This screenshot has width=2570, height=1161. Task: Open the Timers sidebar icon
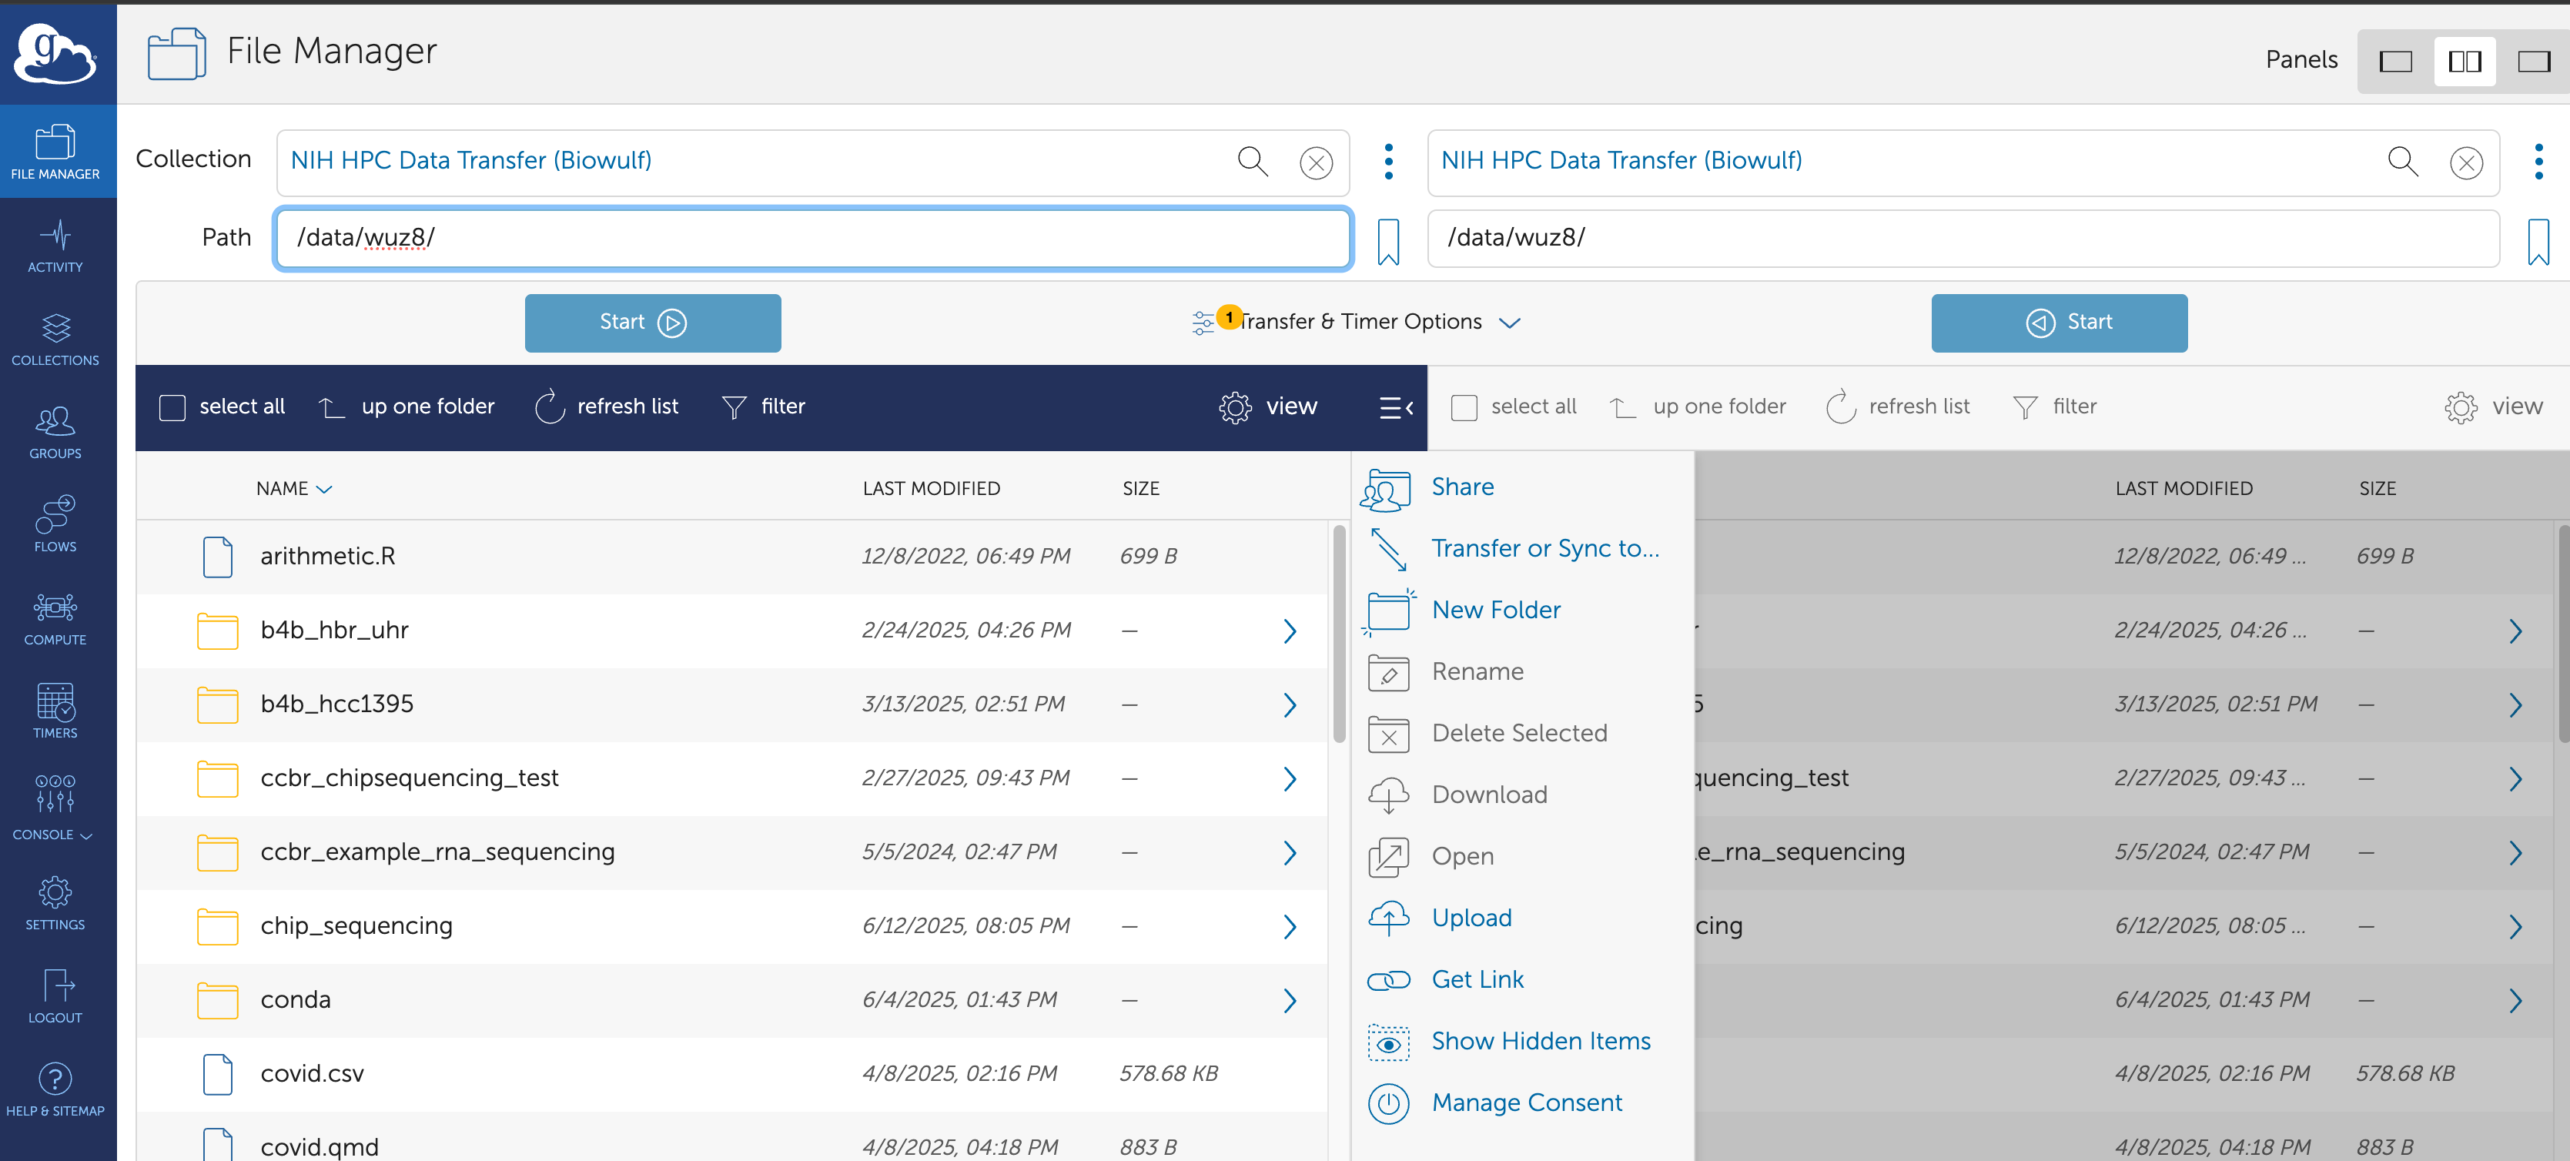point(55,710)
